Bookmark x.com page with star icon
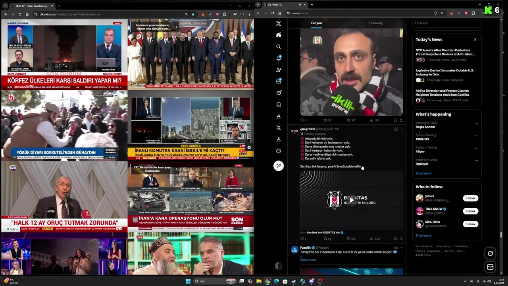Viewport: 508px width, 286px height. [442, 13]
